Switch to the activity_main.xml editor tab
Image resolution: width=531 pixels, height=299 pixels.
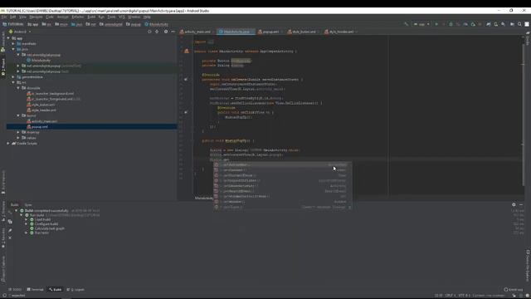pyautogui.click(x=197, y=32)
